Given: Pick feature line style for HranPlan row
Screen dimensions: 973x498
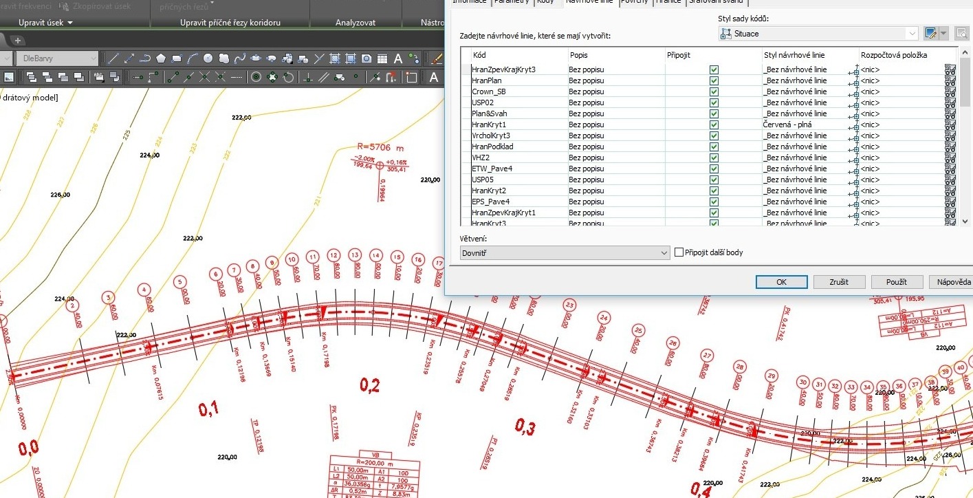Looking at the screenshot, I should [853, 80].
